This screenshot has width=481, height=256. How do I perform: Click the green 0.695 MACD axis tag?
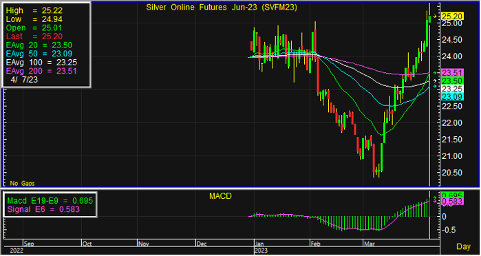(452, 195)
